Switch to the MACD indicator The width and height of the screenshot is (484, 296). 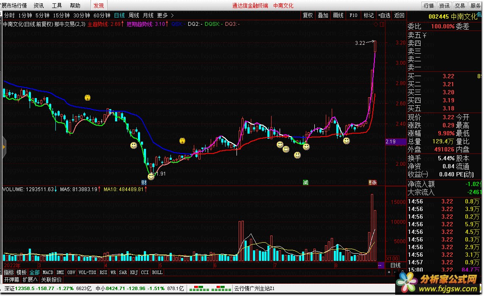click(x=48, y=272)
